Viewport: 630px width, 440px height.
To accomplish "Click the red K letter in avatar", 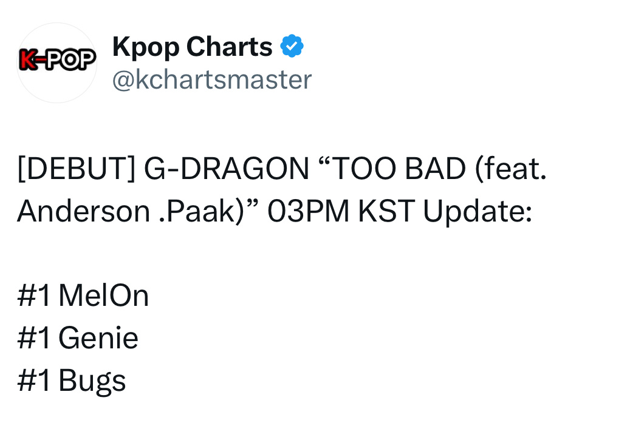I will (27, 60).
